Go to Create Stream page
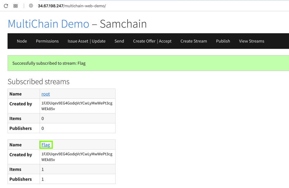The height and width of the screenshot is (188, 289). [194, 41]
